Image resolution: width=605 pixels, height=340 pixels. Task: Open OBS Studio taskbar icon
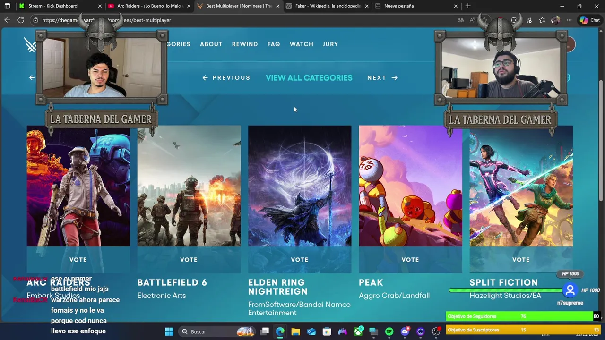coord(436,331)
